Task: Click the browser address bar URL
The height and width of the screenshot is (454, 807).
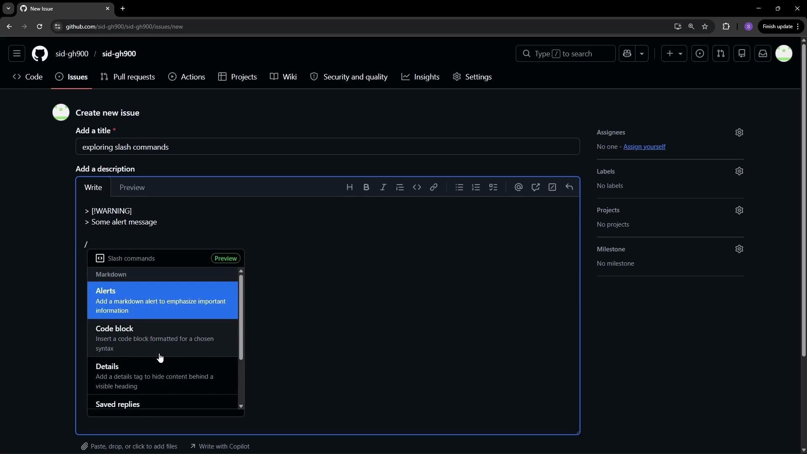Action: [x=124, y=26]
